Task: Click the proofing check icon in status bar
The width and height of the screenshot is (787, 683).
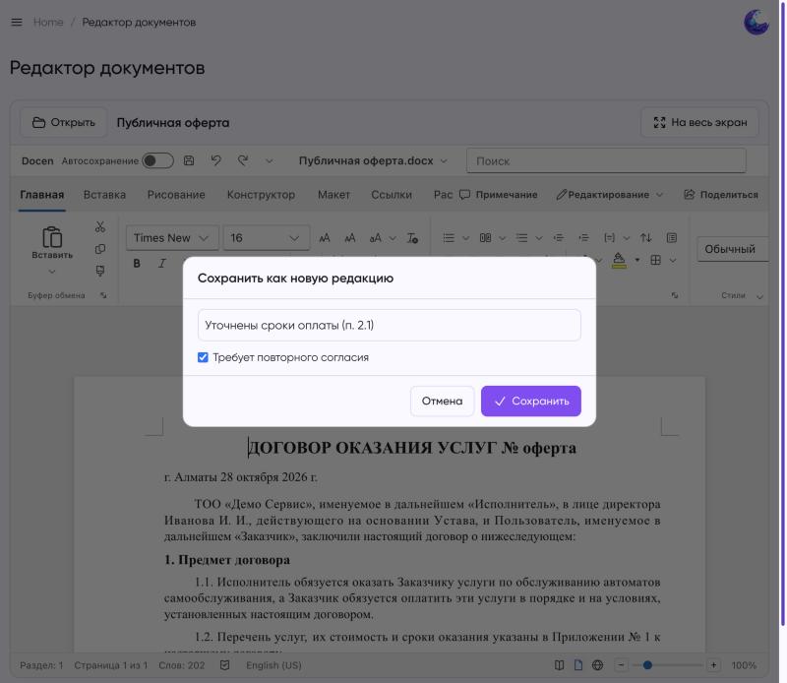Action: [x=225, y=665]
